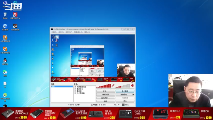Click the FPS: 30 status text
Image resolution: width=213 pixels, height=120 pixels.
tap(117, 105)
